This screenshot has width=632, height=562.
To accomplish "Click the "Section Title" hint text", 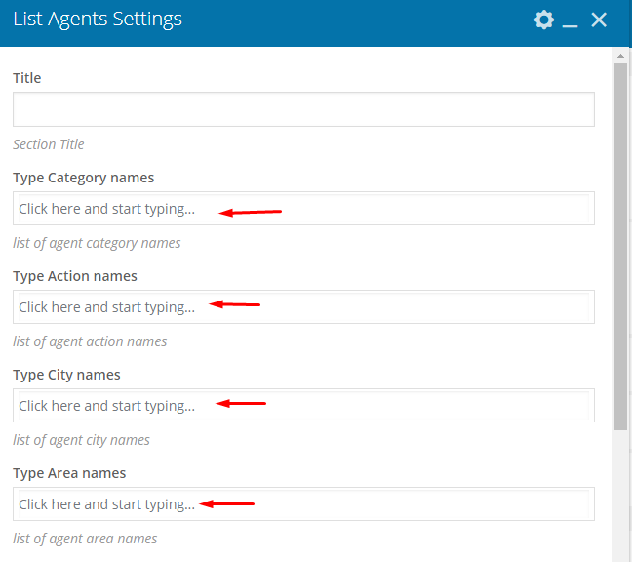I will (49, 144).
